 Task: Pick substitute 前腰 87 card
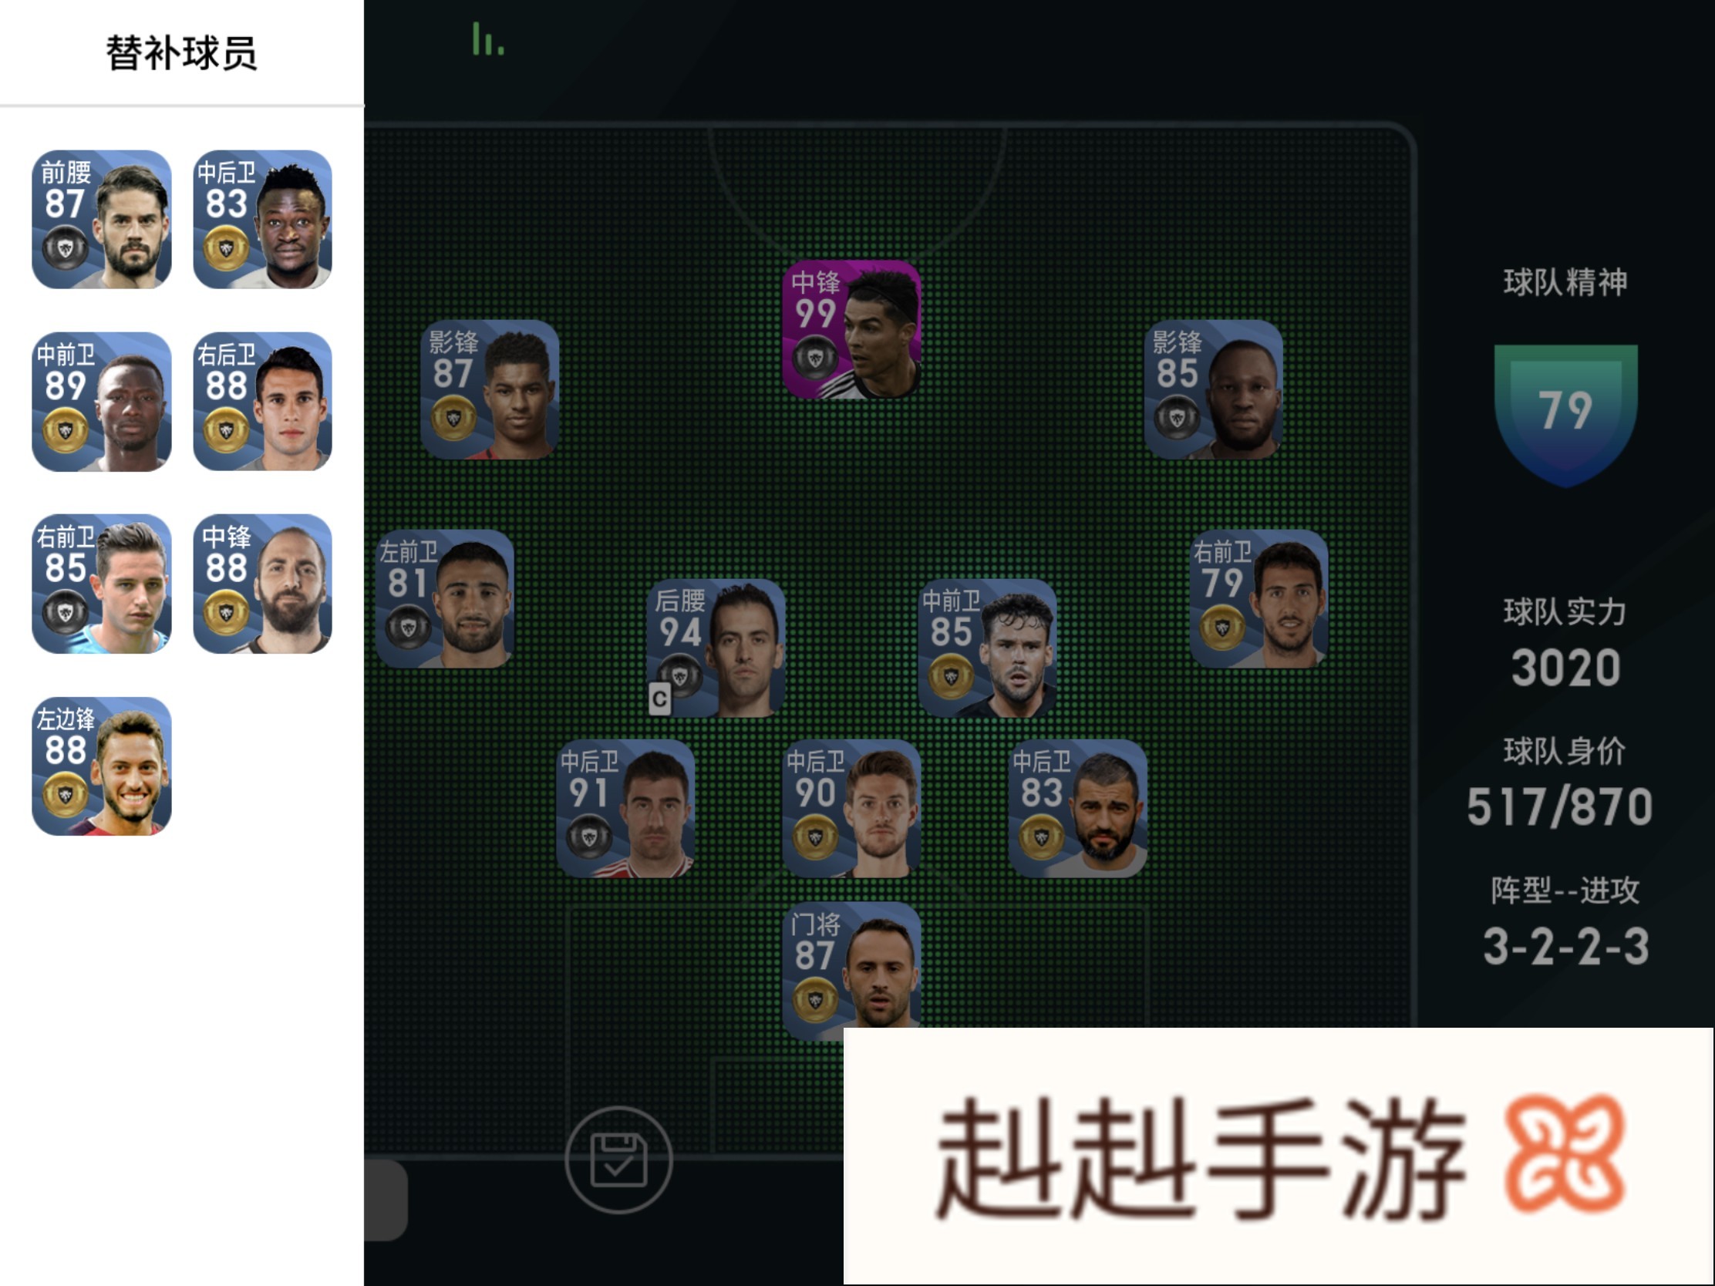coord(102,220)
